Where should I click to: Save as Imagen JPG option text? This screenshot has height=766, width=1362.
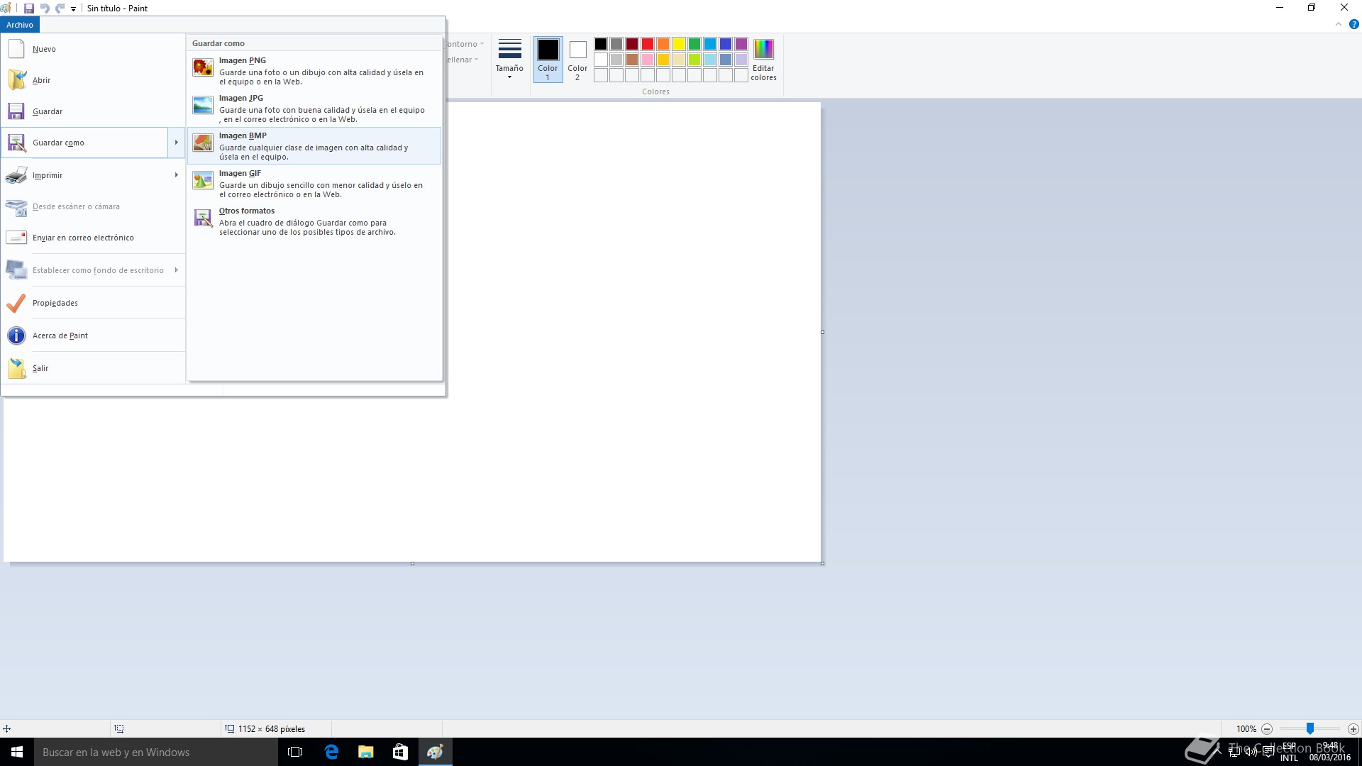pyautogui.click(x=241, y=98)
